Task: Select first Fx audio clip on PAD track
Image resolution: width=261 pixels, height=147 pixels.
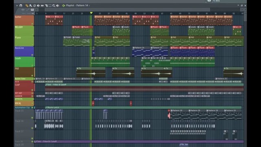Action: pyautogui.click(x=91, y=72)
